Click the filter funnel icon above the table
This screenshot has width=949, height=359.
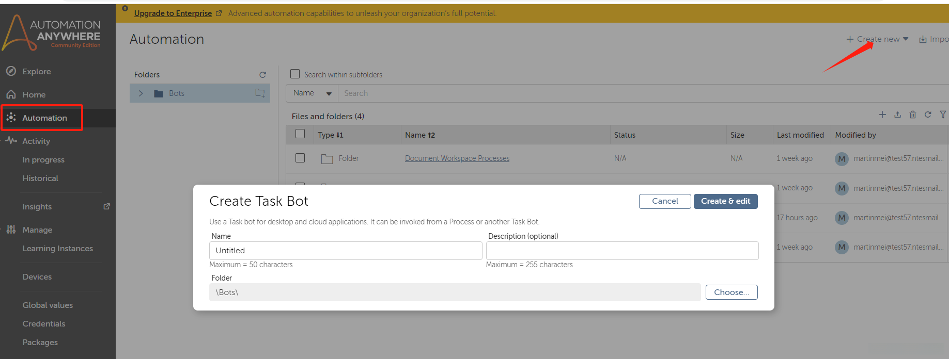point(943,115)
